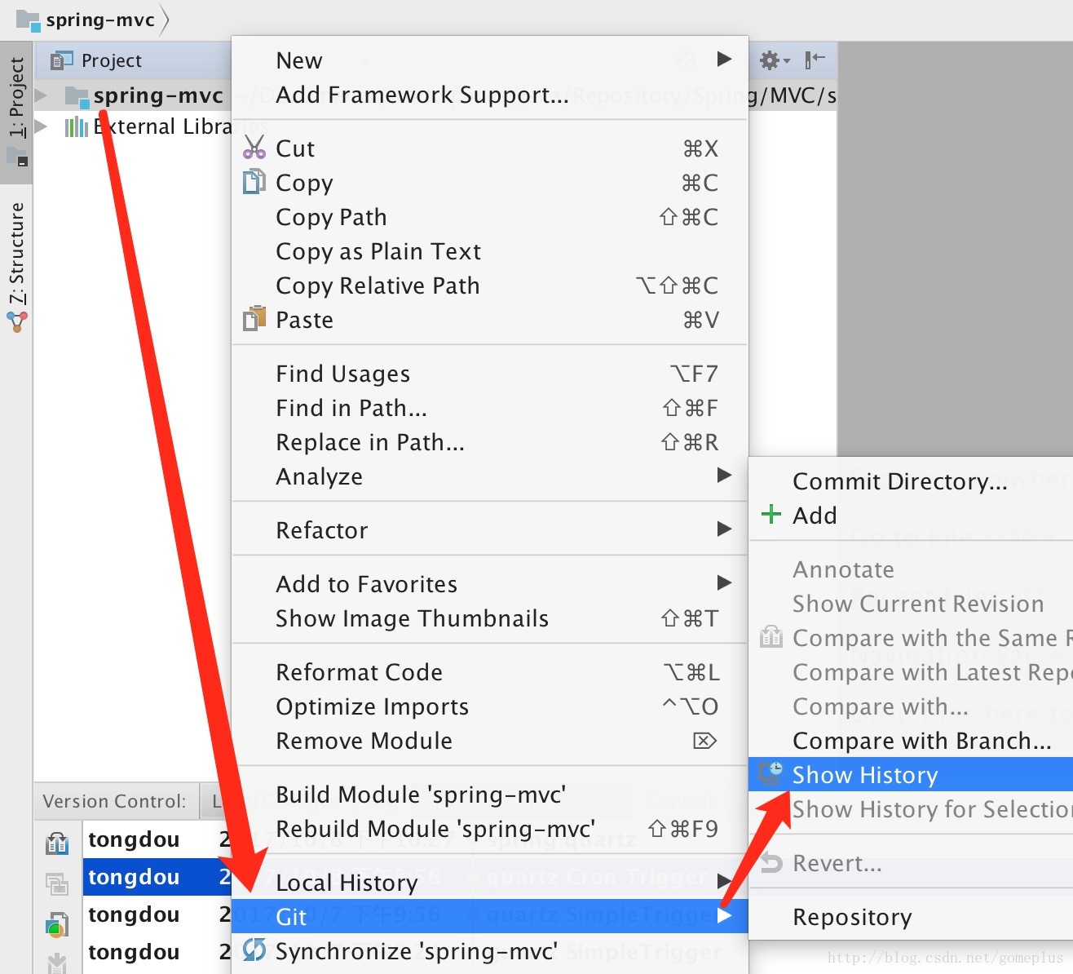Viewport: 1073px width, 974px height.
Task: Click the sync icon beside Synchronize 'spring-mvc'
Action: click(254, 950)
